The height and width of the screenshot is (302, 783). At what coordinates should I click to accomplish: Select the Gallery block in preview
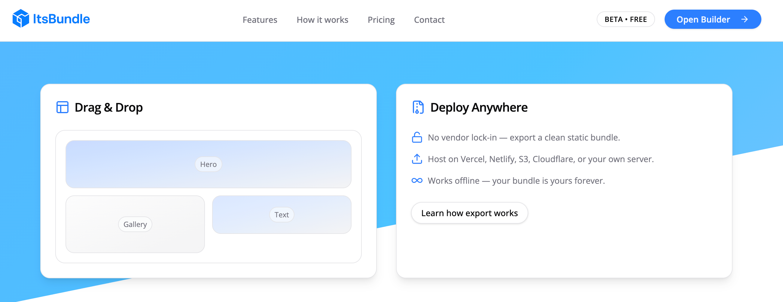click(x=135, y=224)
